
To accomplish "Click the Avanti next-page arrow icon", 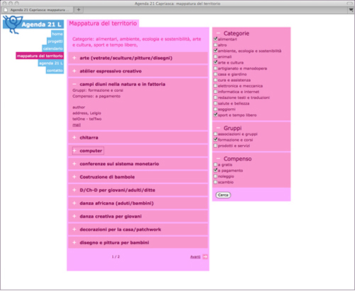I will pos(205,257).
